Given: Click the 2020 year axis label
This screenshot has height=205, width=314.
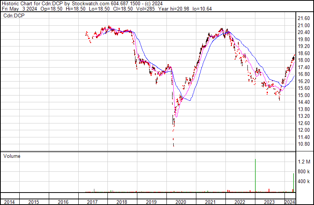Looking at the screenshot, I should [180, 202].
